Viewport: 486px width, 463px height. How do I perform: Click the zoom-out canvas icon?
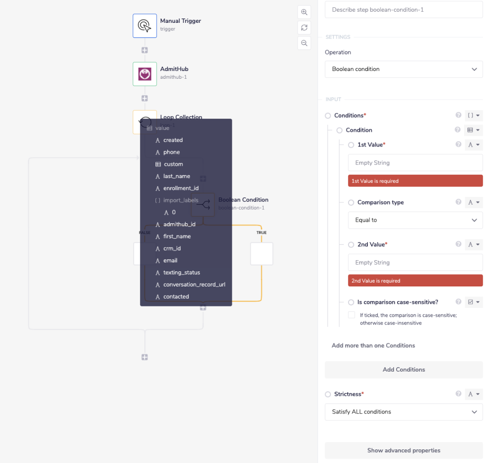click(304, 43)
